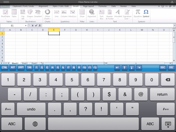Switch to Sheet2 tab
The image size is (176, 132).
tap(25, 63)
